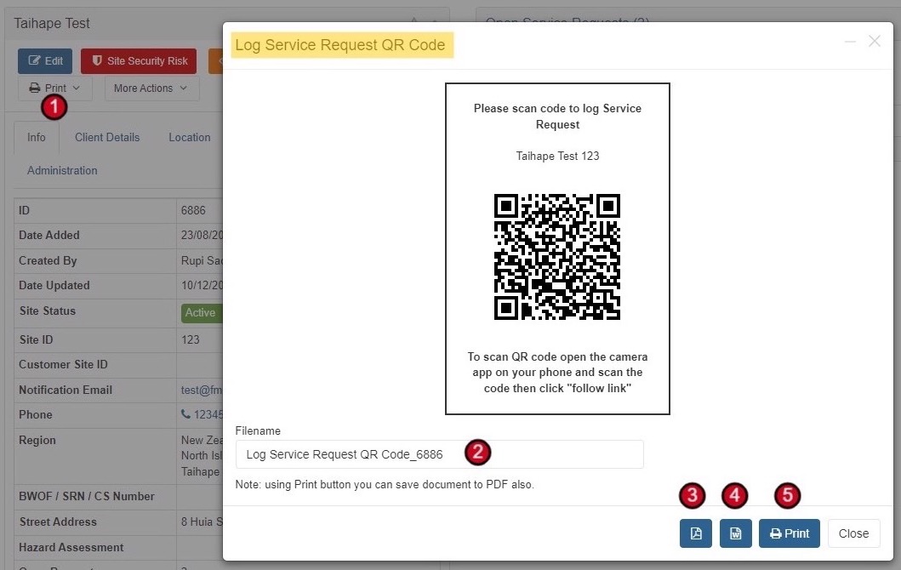Open Site Security Risk button
Viewport: 901px width, 570px height.
point(139,61)
